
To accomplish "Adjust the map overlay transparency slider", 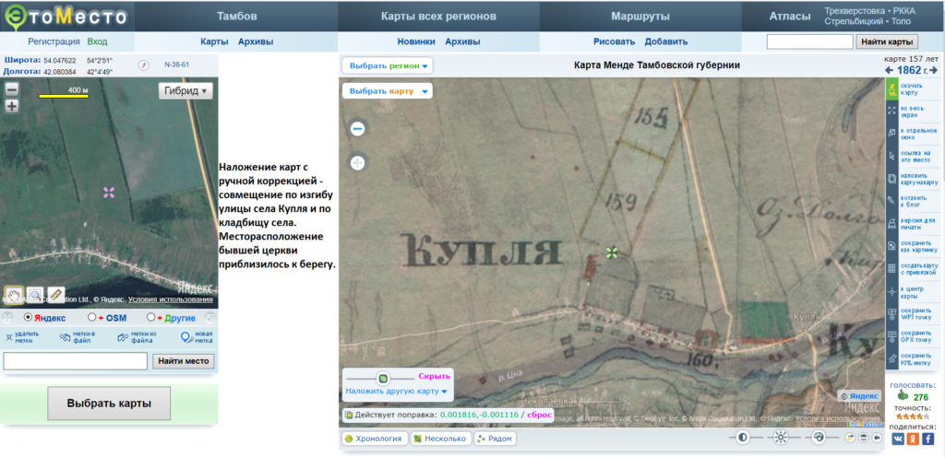I will [382, 378].
